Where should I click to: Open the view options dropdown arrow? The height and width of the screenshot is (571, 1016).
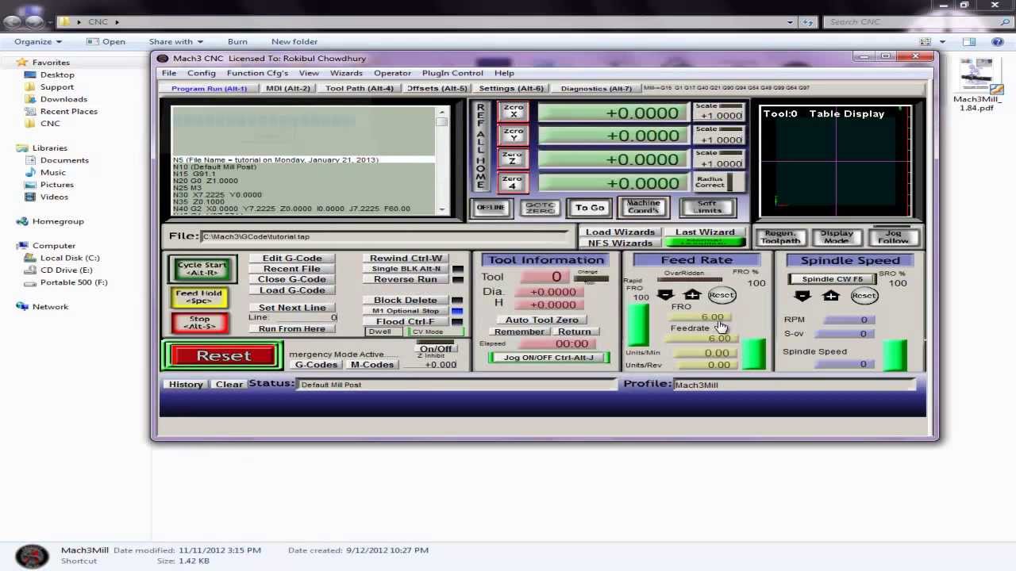[x=941, y=41]
